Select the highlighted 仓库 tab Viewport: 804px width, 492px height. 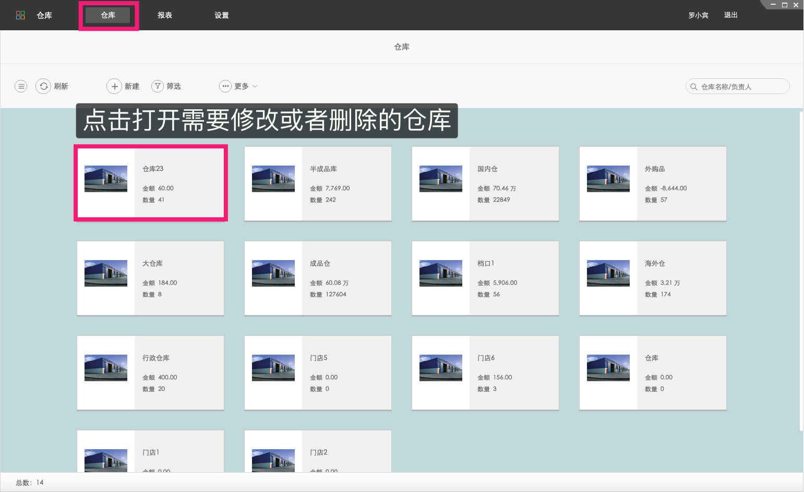point(108,15)
